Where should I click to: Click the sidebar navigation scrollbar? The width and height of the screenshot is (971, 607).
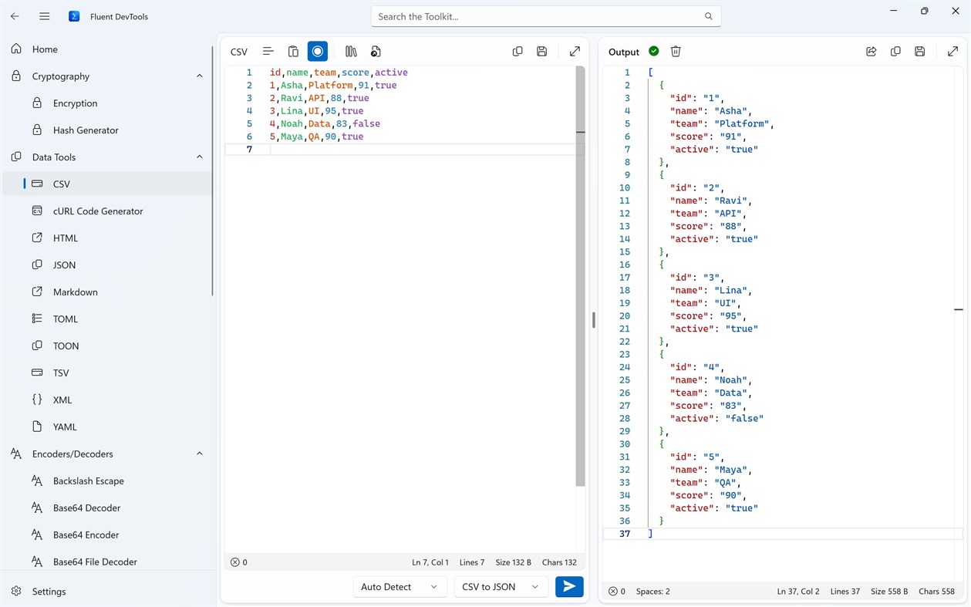213,170
